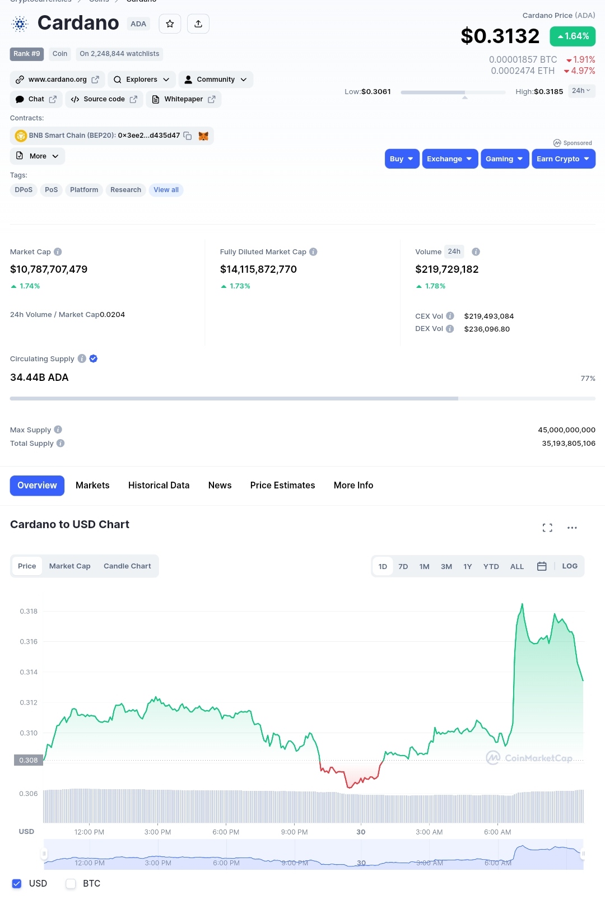Click the Cardano logo icon
This screenshot has width=605, height=904.
[x=20, y=24]
